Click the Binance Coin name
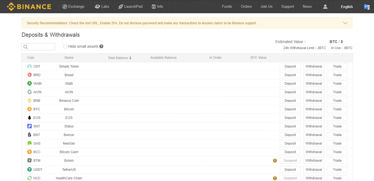This screenshot has height=181, width=374. tap(69, 101)
